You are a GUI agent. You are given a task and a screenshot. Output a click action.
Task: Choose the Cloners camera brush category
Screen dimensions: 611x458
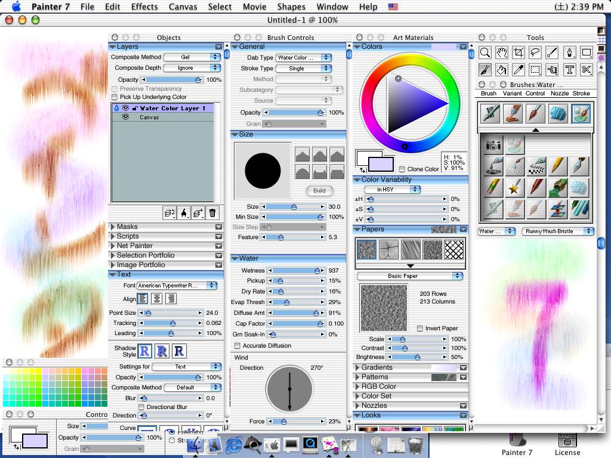click(493, 146)
